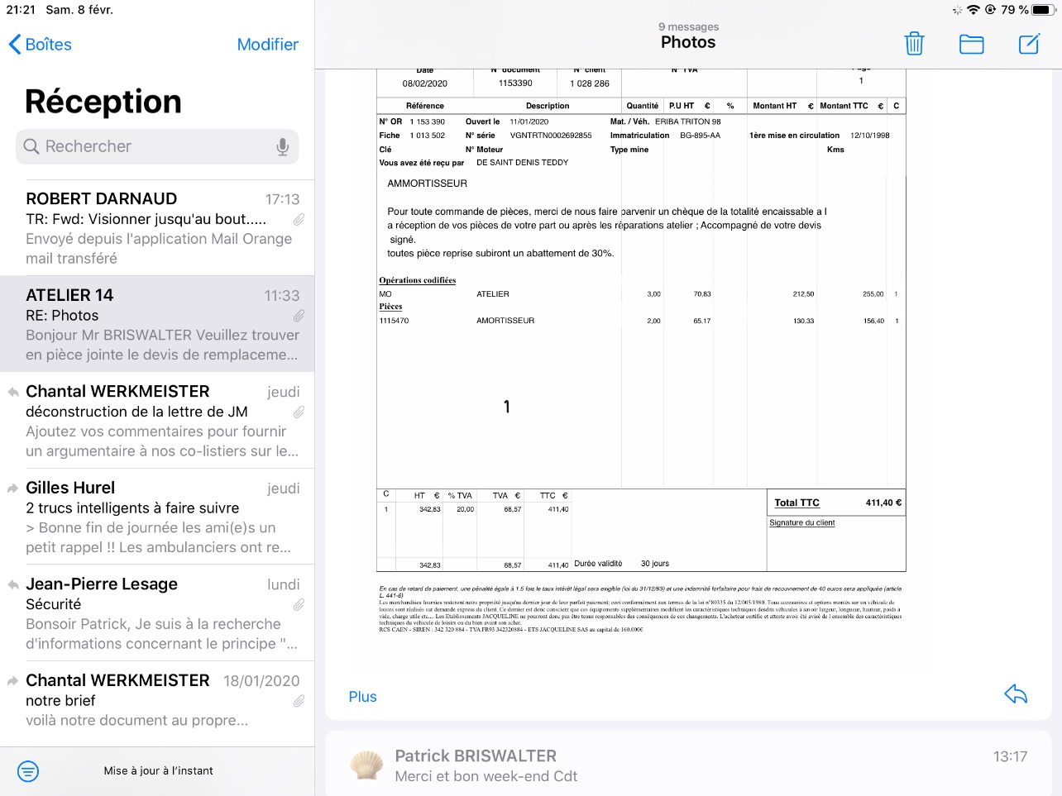The width and height of the screenshot is (1062, 796).
Task: Tap the trash icon to delete message
Action: coord(914,44)
